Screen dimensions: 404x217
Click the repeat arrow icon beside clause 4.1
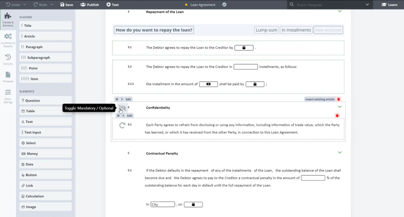(x=122, y=125)
